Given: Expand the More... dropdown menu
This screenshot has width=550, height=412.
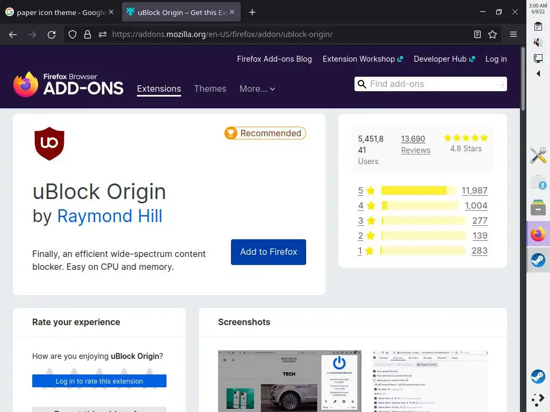Looking at the screenshot, I should click(x=257, y=89).
